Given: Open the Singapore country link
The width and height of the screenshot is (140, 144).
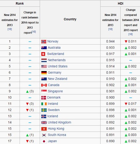Looking at the screenshot, I should coord(55,92).
